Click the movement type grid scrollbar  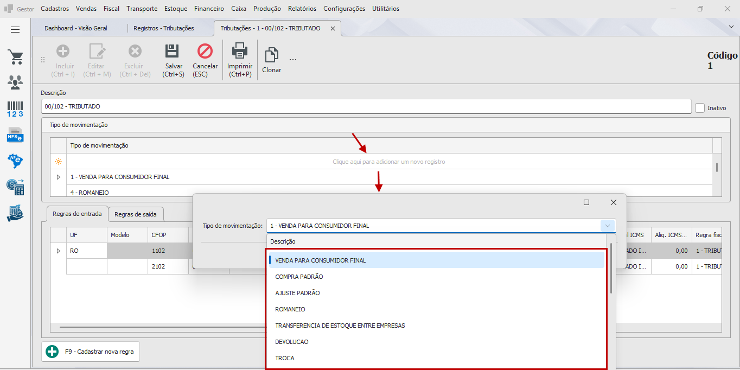click(x=717, y=167)
